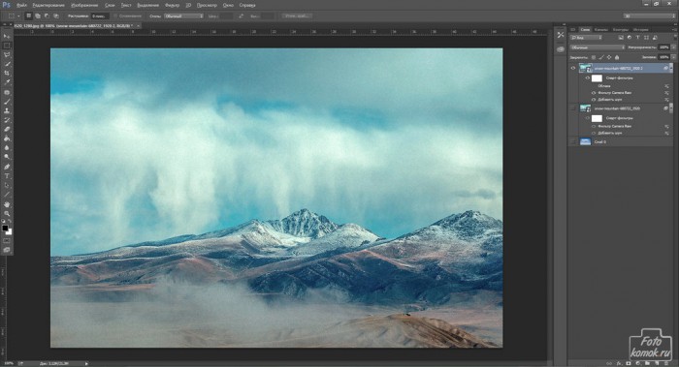
Task: Switch to the Channels tab
Action: point(601,29)
